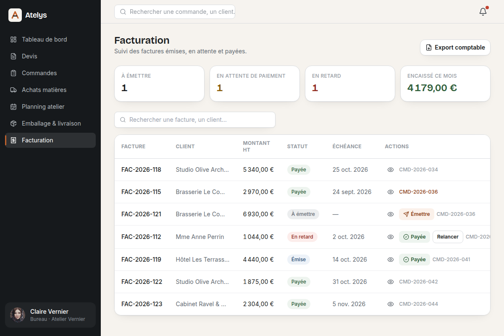This screenshot has height=336, width=504.
Task: Select the À émettre summary card
Action: coord(159,84)
